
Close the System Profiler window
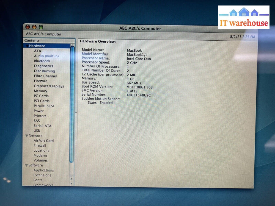coord(28,27)
